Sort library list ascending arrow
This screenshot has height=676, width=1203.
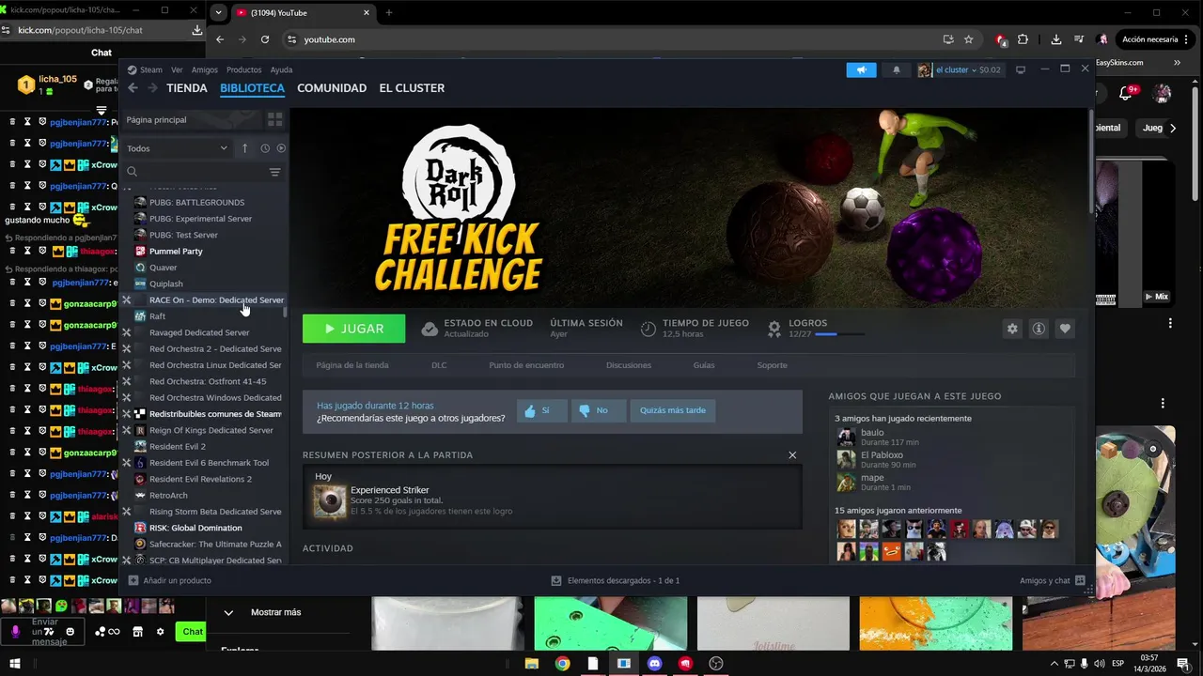point(245,148)
